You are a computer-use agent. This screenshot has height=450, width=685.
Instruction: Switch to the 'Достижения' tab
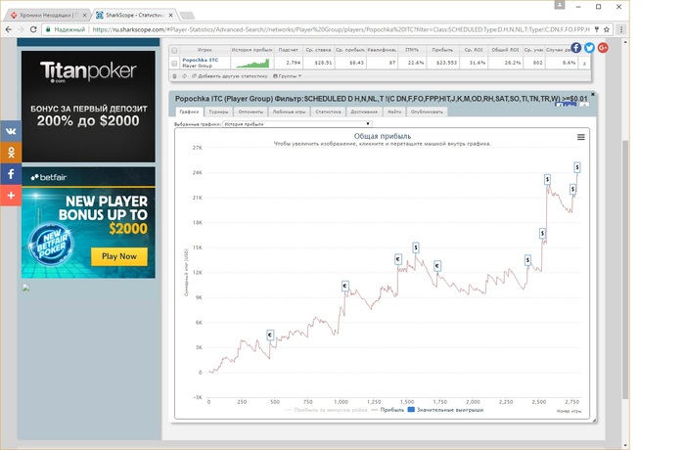[364, 112]
